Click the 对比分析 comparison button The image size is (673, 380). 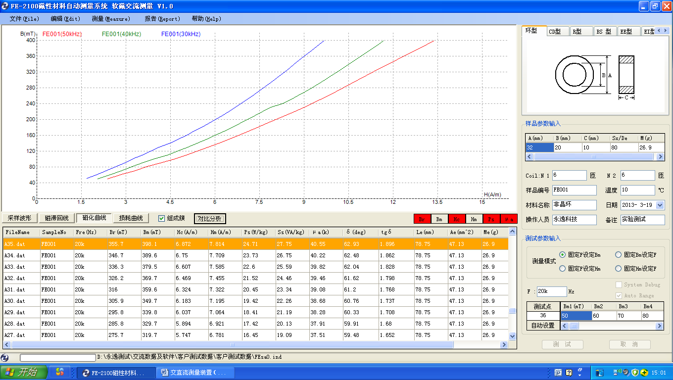[210, 219]
